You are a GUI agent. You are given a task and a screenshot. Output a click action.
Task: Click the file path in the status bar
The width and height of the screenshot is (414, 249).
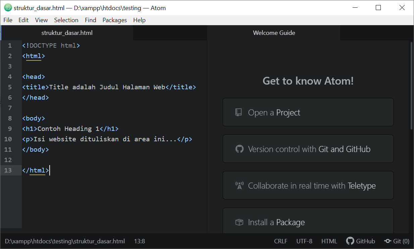tap(65, 241)
